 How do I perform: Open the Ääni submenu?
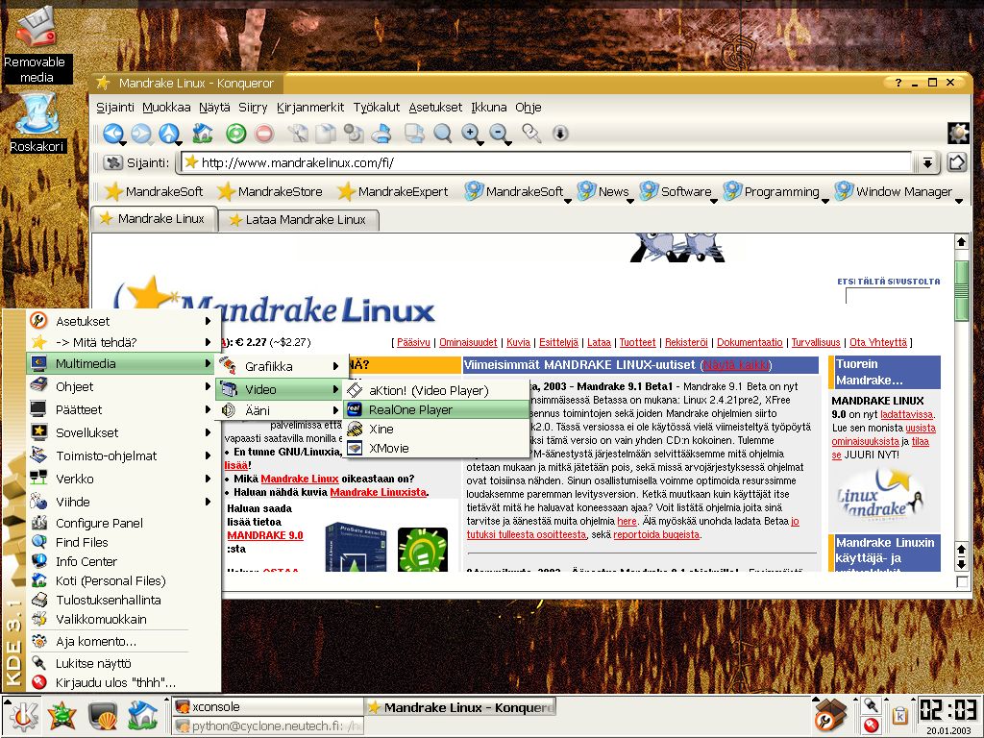pyautogui.click(x=280, y=410)
